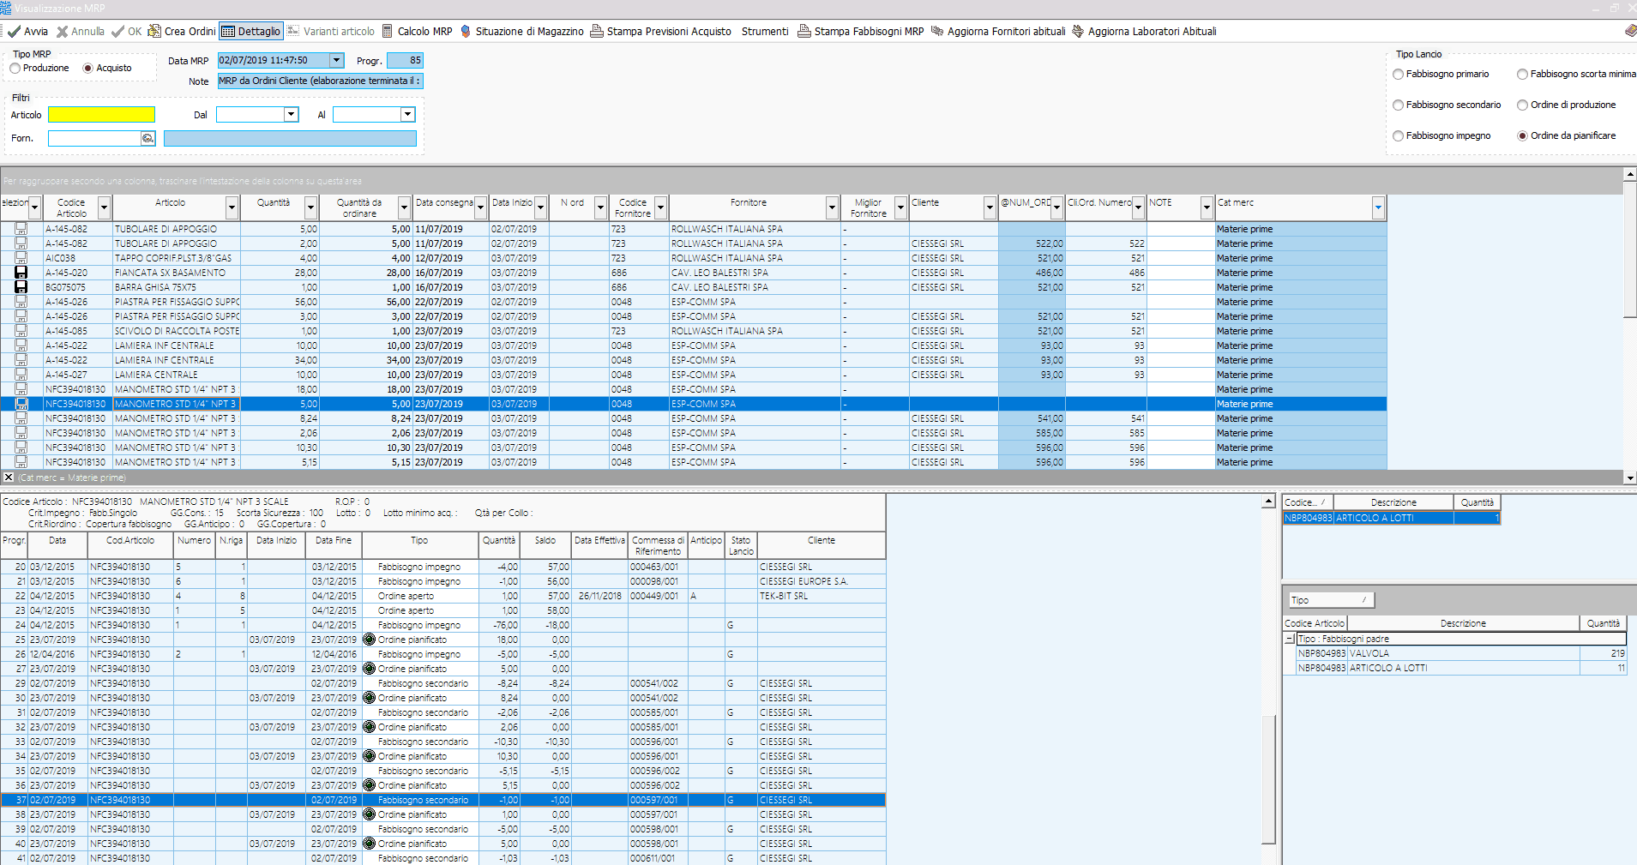Click the app icon in title bar
1637x865 pixels.
(x=6, y=8)
